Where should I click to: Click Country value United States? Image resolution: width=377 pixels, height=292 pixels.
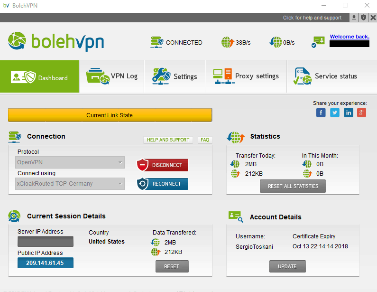coord(107,242)
